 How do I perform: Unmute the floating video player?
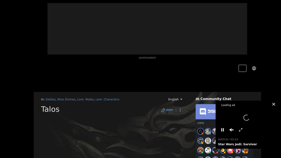tap(231, 130)
